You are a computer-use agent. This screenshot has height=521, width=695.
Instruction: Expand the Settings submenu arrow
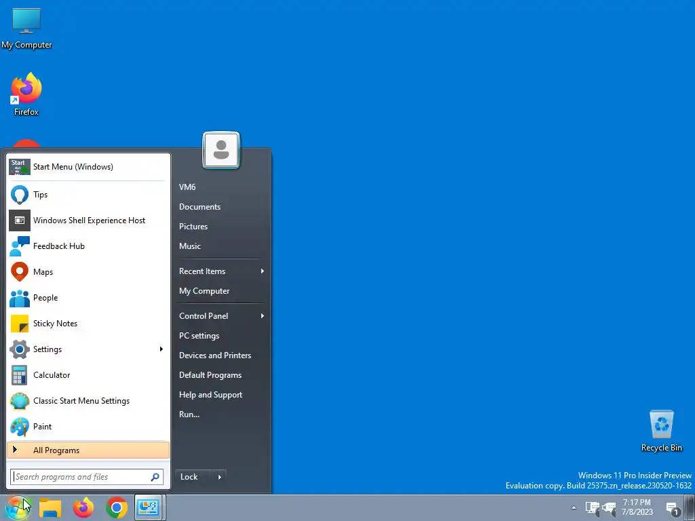coord(162,349)
